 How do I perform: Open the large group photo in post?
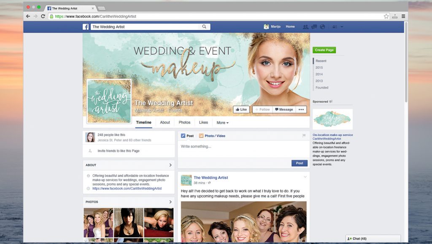point(243,222)
